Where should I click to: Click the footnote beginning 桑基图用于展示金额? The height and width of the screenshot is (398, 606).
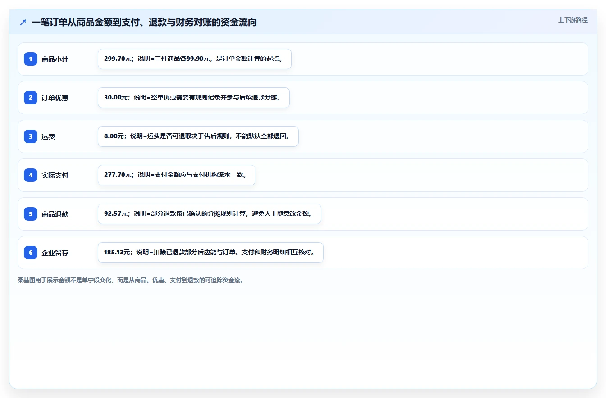pyautogui.click(x=131, y=280)
